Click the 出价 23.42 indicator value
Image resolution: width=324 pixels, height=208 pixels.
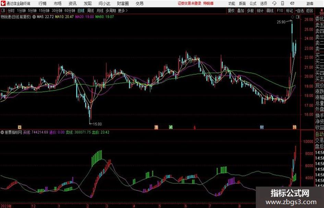coord(101,133)
